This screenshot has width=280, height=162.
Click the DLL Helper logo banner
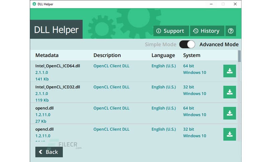[56, 29]
